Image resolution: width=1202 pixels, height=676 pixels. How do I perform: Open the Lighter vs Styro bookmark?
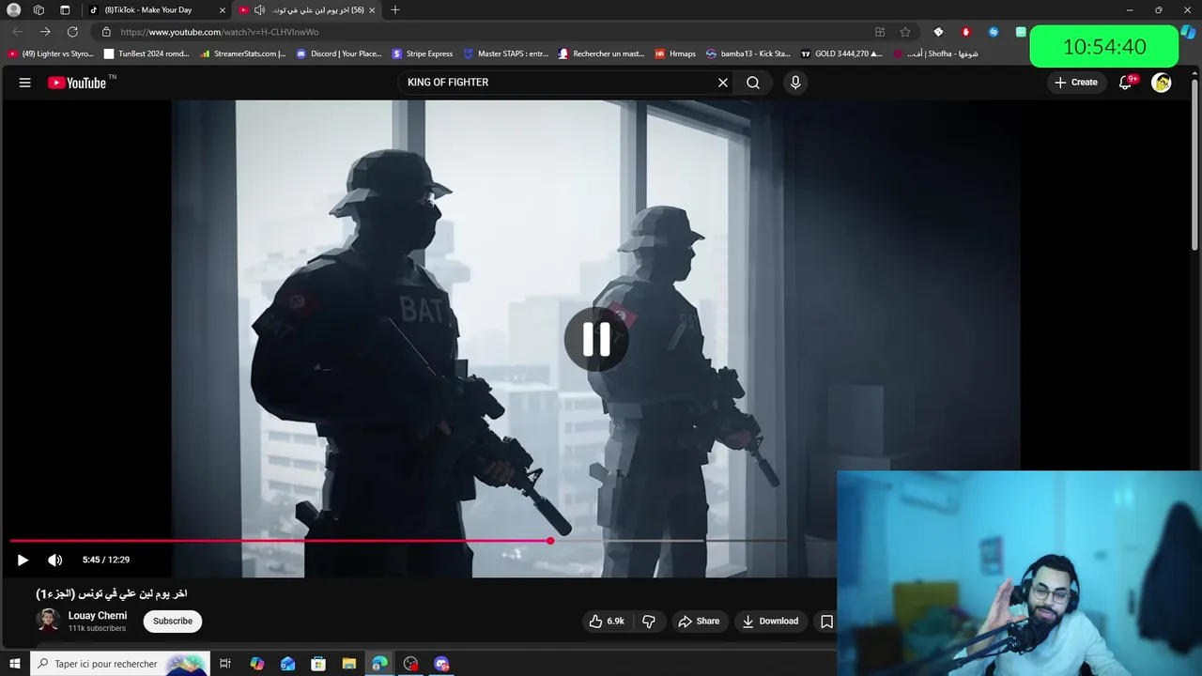point(51,54)
